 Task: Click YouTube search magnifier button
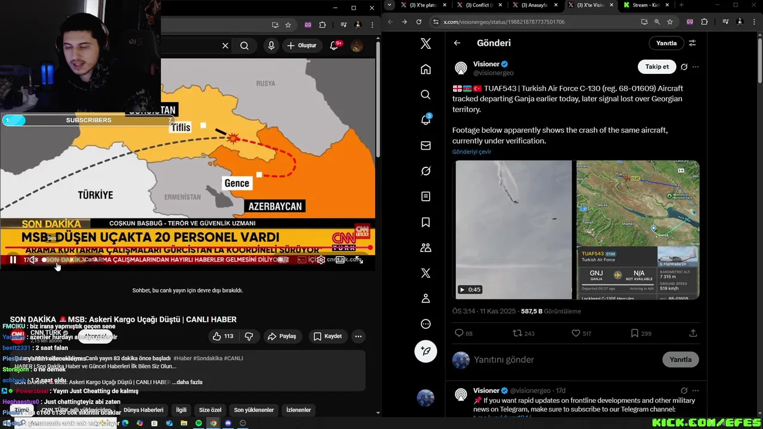(244, 45)
